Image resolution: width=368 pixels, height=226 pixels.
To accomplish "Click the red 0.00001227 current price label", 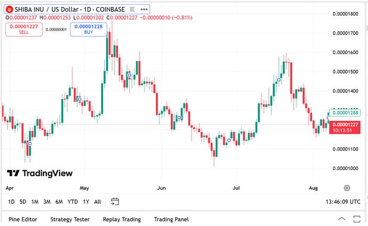I will 345,127.
